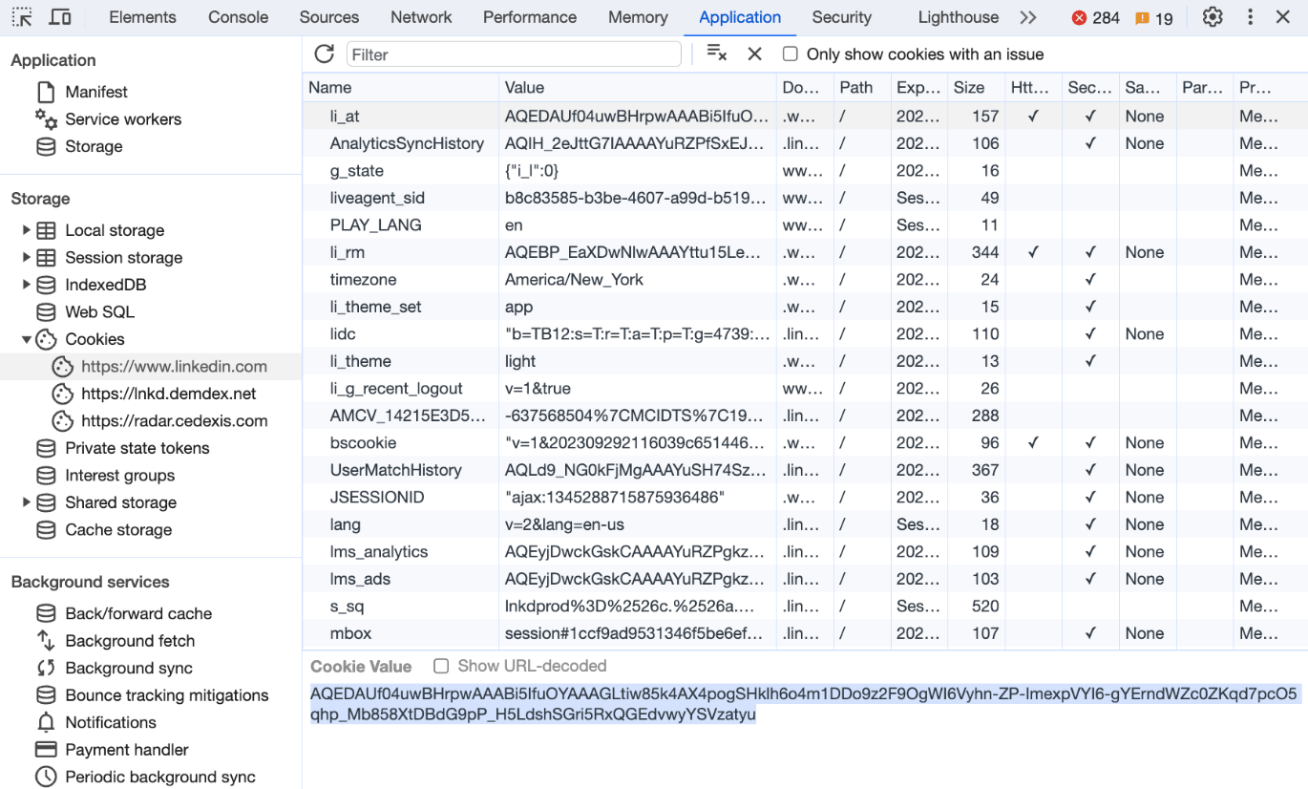Click the highlighted cookie value text
This screenshot has width=1308, height=789.
804,704
